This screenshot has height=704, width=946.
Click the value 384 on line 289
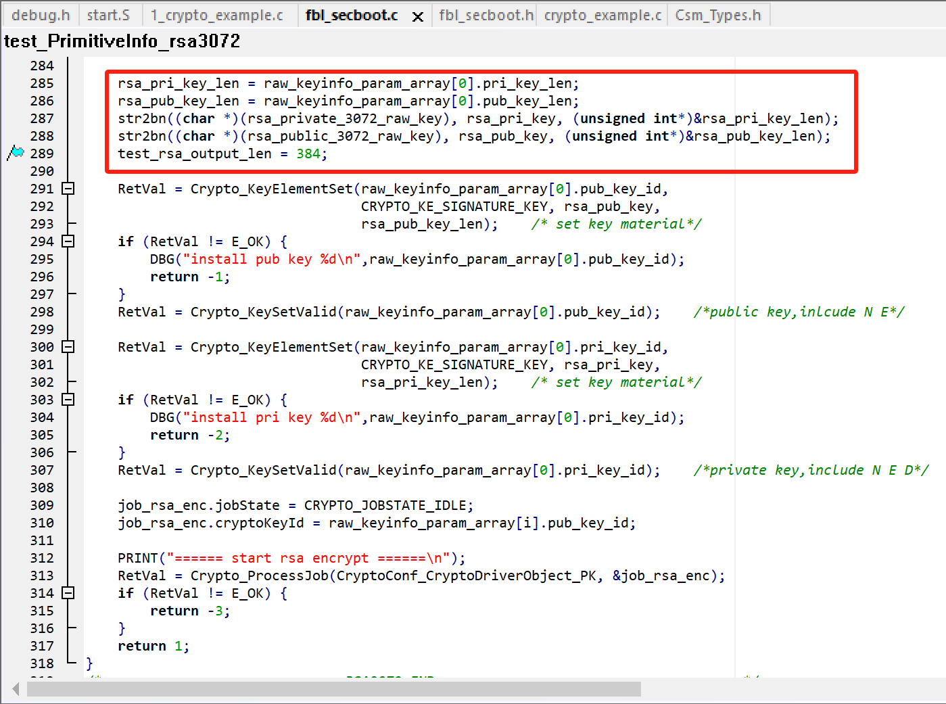[x=308, y=154]
